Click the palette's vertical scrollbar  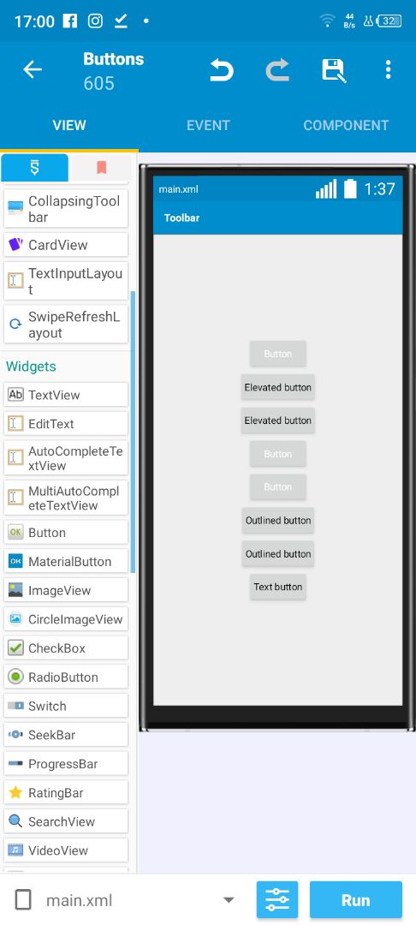pyautogui.click(x=133, y=431)
